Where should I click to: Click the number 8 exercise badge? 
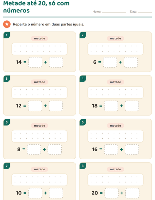point(83,166)
